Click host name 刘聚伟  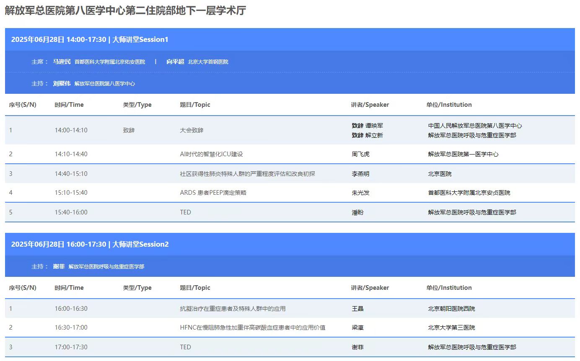tap(62, 83)
